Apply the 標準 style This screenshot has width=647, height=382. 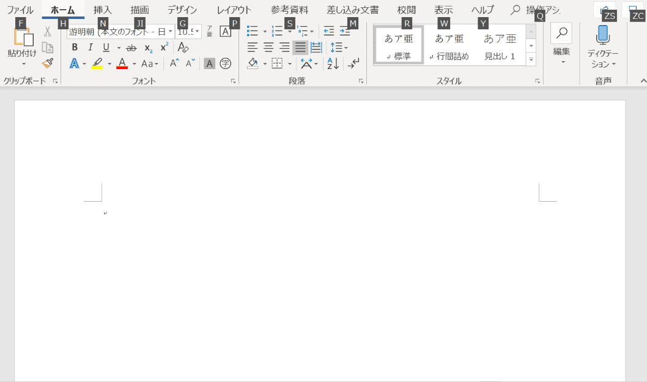[x=399, y=45]
